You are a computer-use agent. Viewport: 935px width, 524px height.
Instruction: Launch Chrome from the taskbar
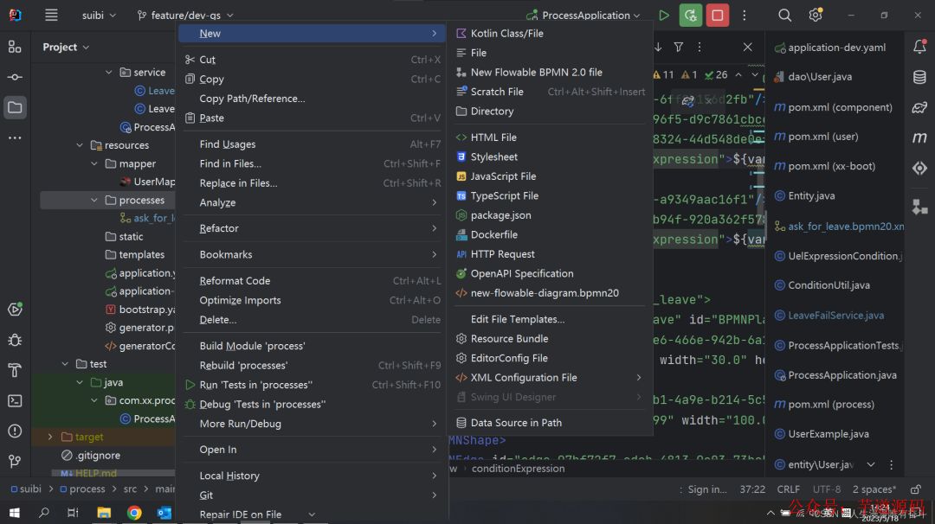(134, 513)
